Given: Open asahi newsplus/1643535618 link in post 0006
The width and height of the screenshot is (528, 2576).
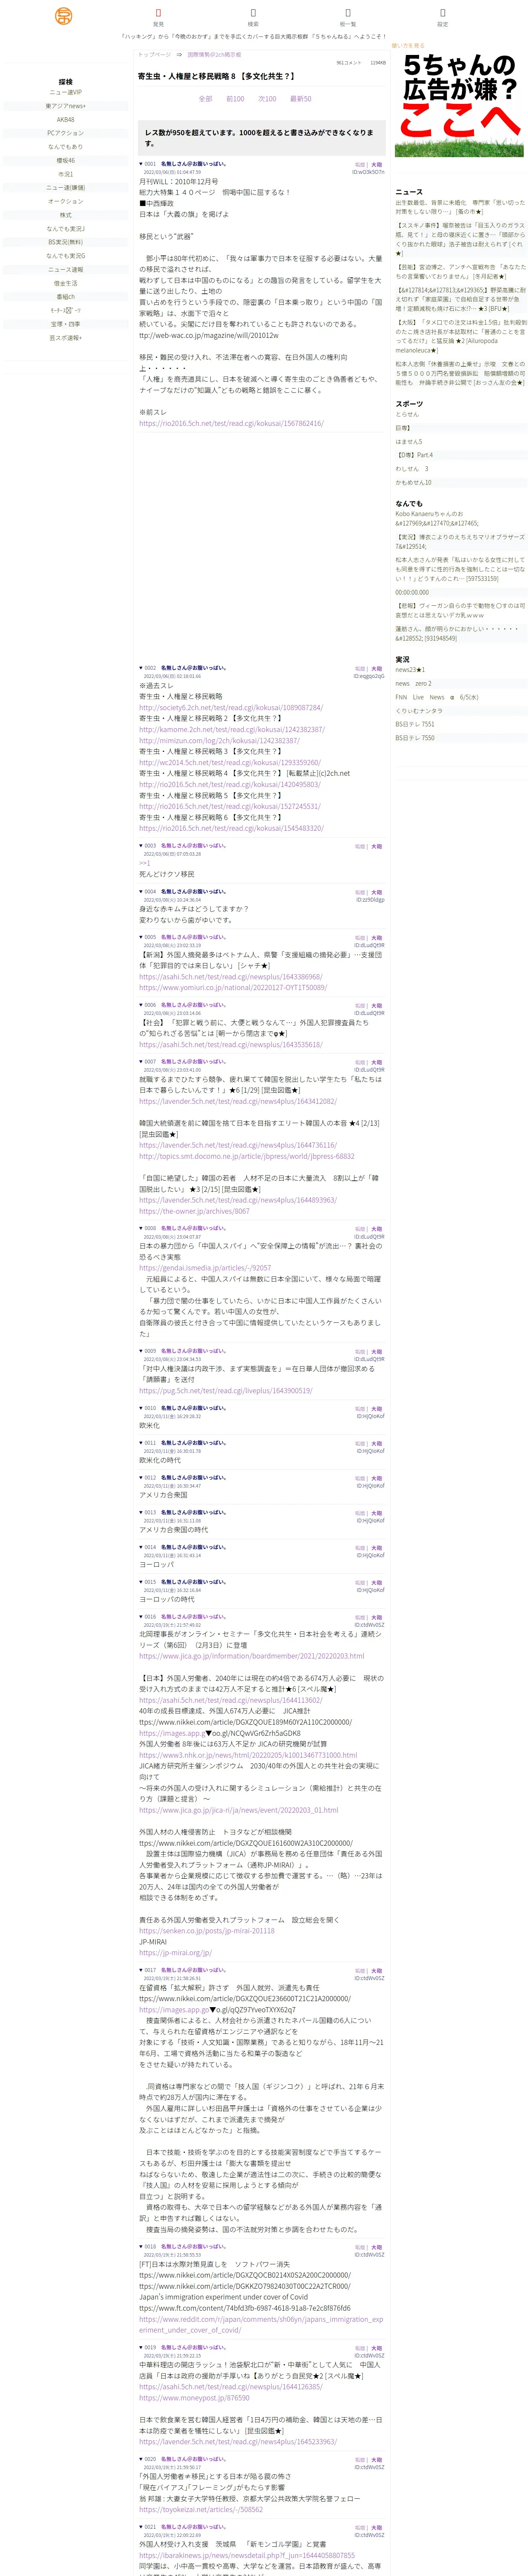Looking at the screenshot, I should [x=231, y=1045].
